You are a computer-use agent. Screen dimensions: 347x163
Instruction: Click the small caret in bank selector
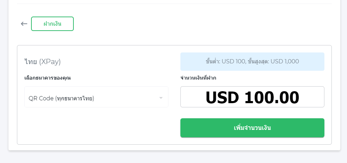161,98
